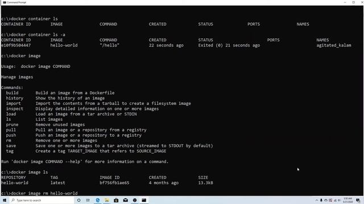
Task: Click the image size 13.3kB
Action: tap(205, 182)
